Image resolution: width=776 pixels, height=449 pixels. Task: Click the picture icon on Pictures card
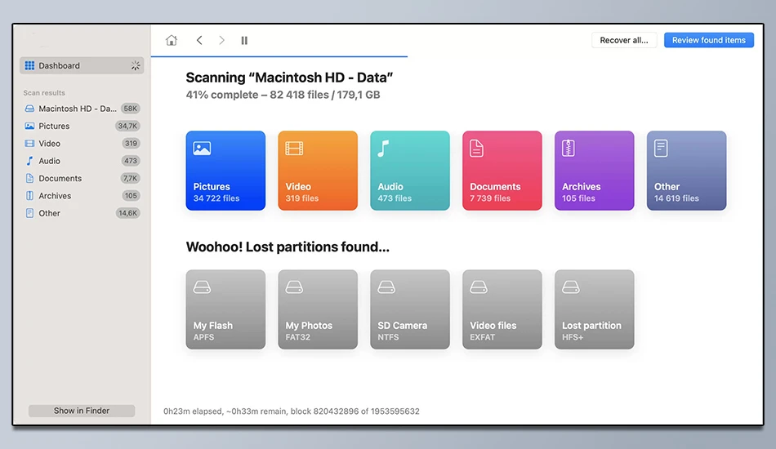(x=202, y=149)
